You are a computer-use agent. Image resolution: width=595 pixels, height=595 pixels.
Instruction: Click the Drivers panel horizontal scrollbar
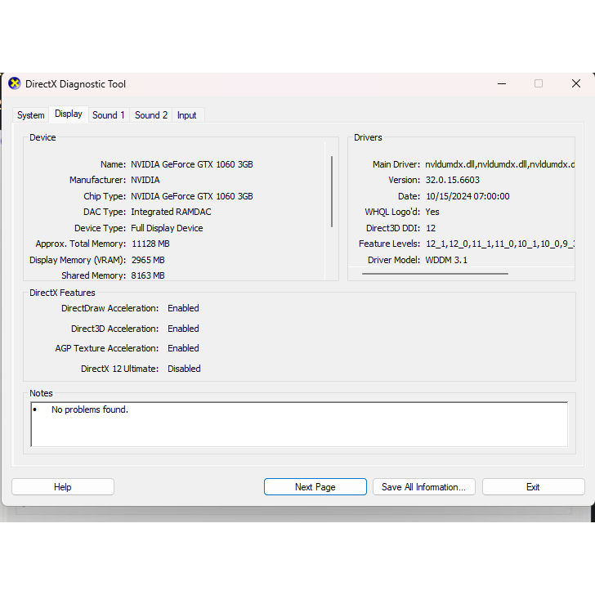435,274
